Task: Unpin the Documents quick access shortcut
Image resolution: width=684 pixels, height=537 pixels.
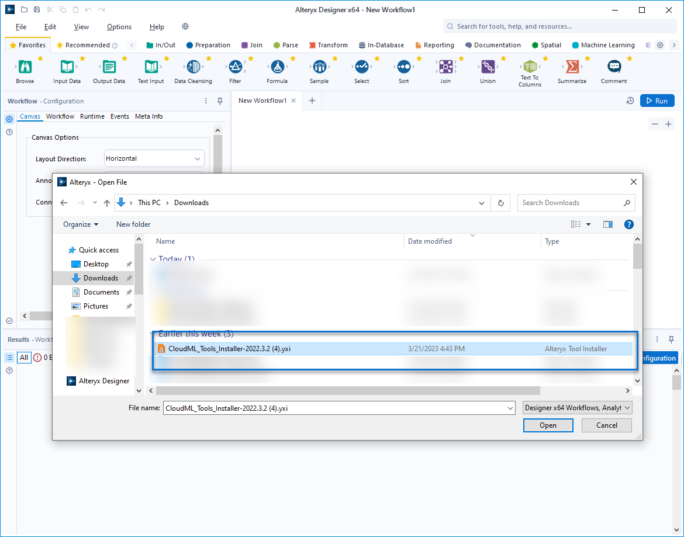Action: pos(127,292)
